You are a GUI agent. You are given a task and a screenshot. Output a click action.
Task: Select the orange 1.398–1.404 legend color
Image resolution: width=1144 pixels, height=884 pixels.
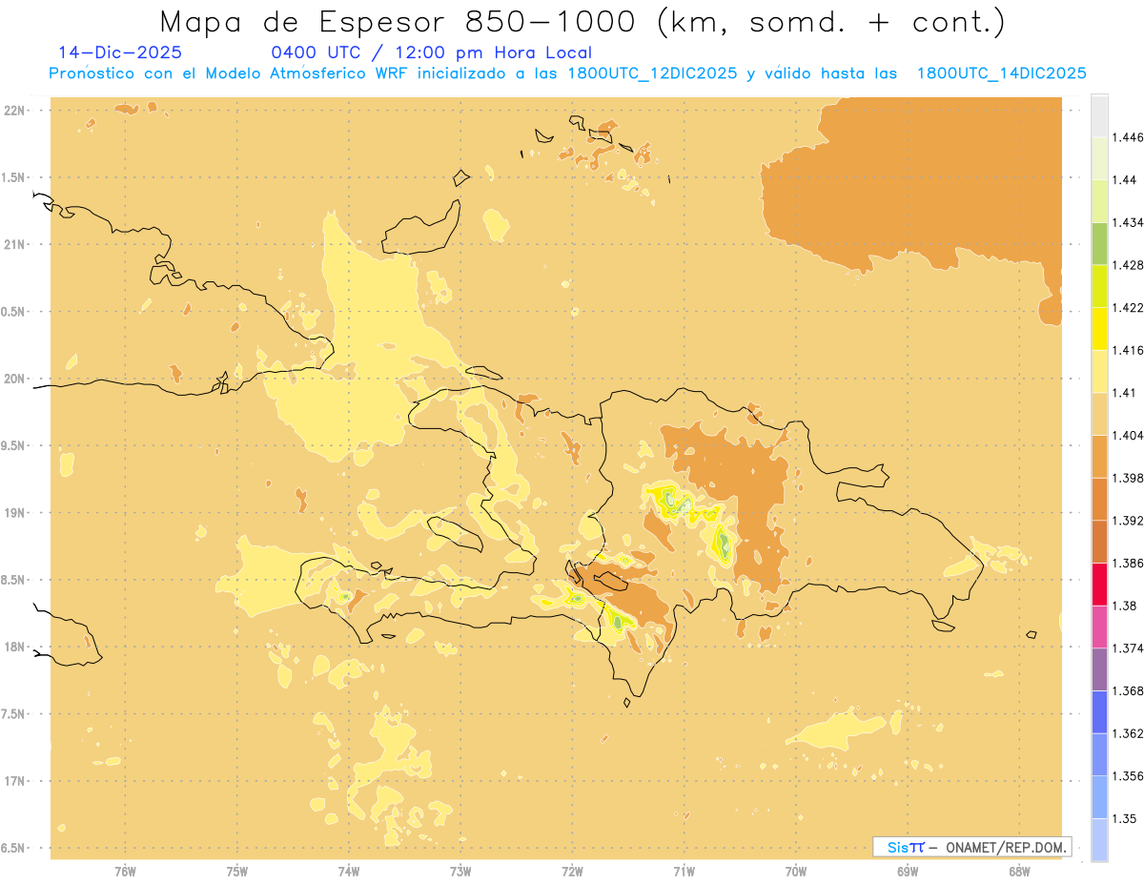pos(1099,456)
